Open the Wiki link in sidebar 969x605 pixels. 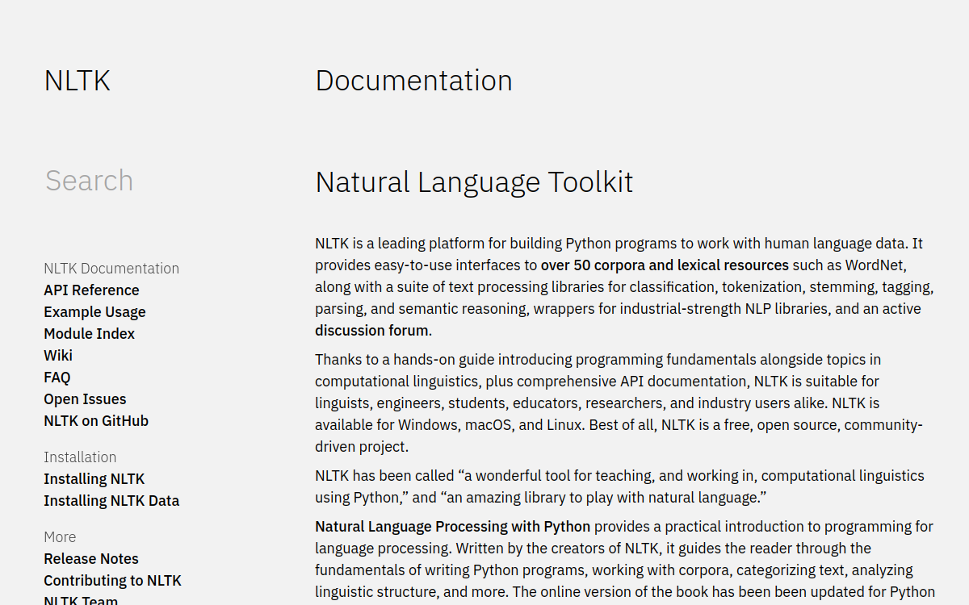pos(58,356)
